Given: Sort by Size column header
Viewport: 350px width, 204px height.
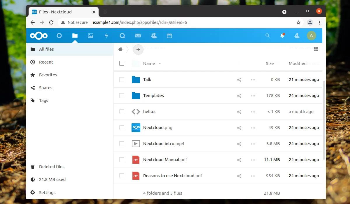Looking at the screenshot, I should (x=270, y=64).
